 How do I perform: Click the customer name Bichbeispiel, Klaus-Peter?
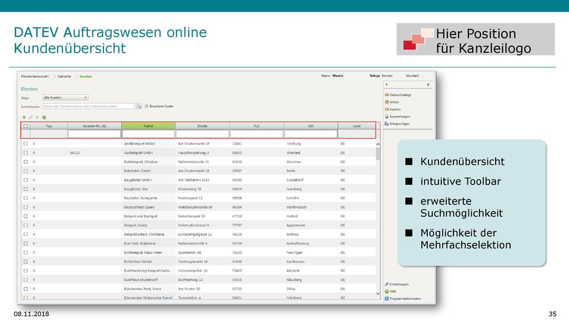click(x=143, y=253)
